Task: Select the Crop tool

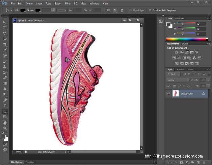Action: tap(5, 44)
